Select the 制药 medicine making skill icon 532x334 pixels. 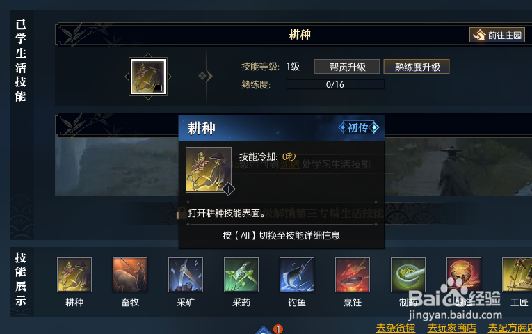click(x=408, y=275)
